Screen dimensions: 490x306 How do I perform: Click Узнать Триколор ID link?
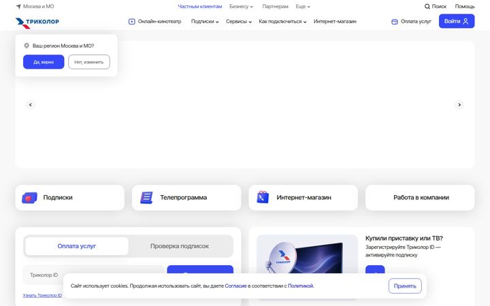[x=42, y=295]
